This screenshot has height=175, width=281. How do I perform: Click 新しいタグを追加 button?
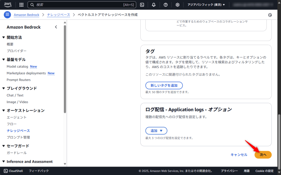(x=164, y=85)
